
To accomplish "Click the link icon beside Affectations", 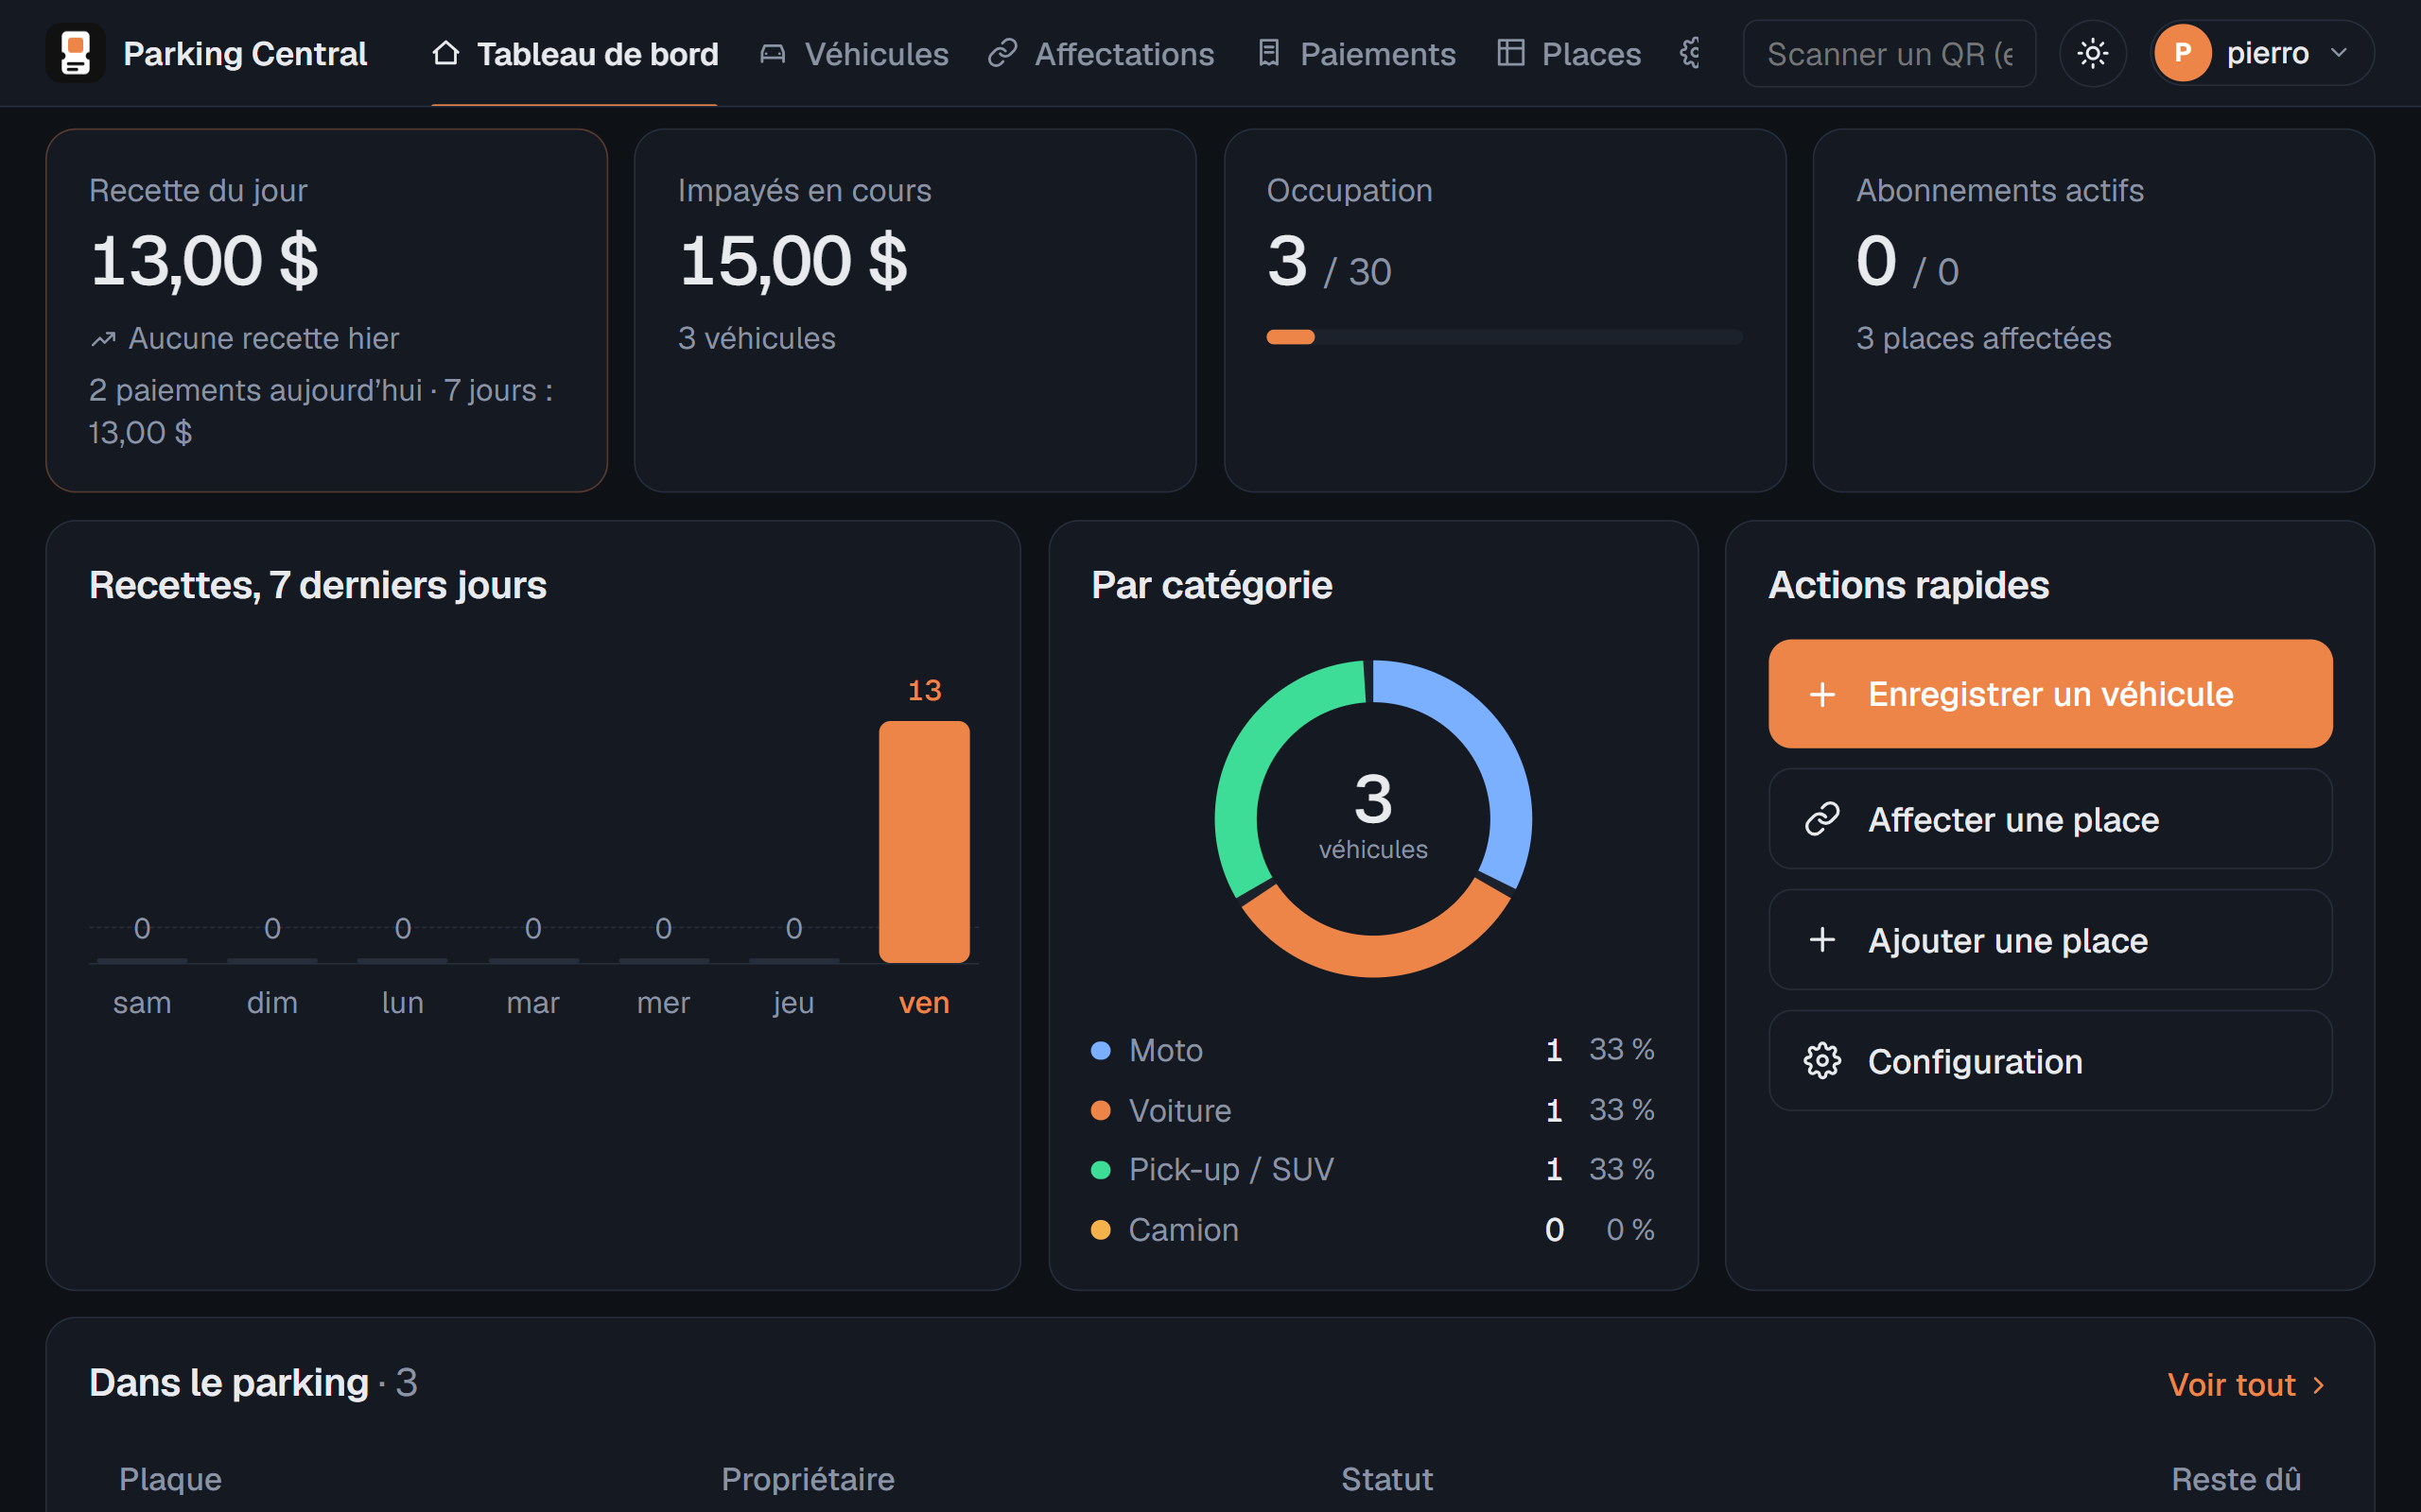I will pos(1002,53).
